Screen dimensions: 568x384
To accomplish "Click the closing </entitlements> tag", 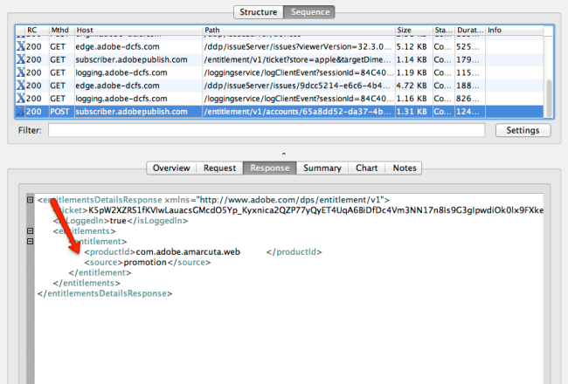I will [87, 283].
